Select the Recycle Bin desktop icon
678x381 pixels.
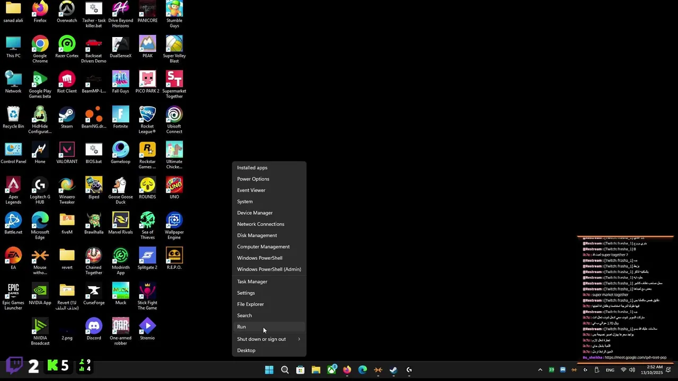(13, 117)
